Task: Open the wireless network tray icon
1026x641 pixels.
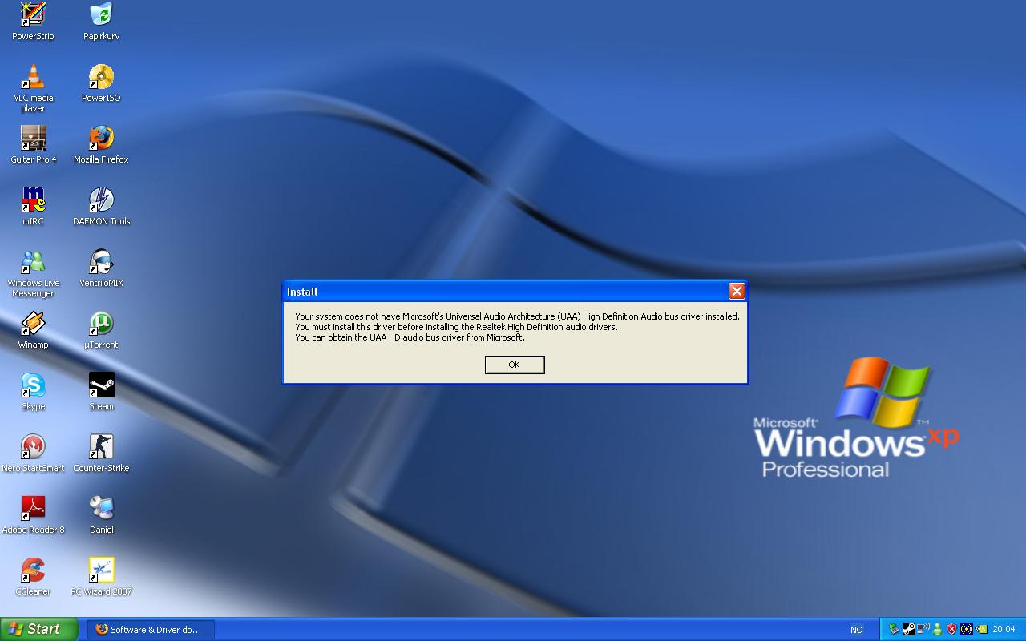Action: point(923,629)
